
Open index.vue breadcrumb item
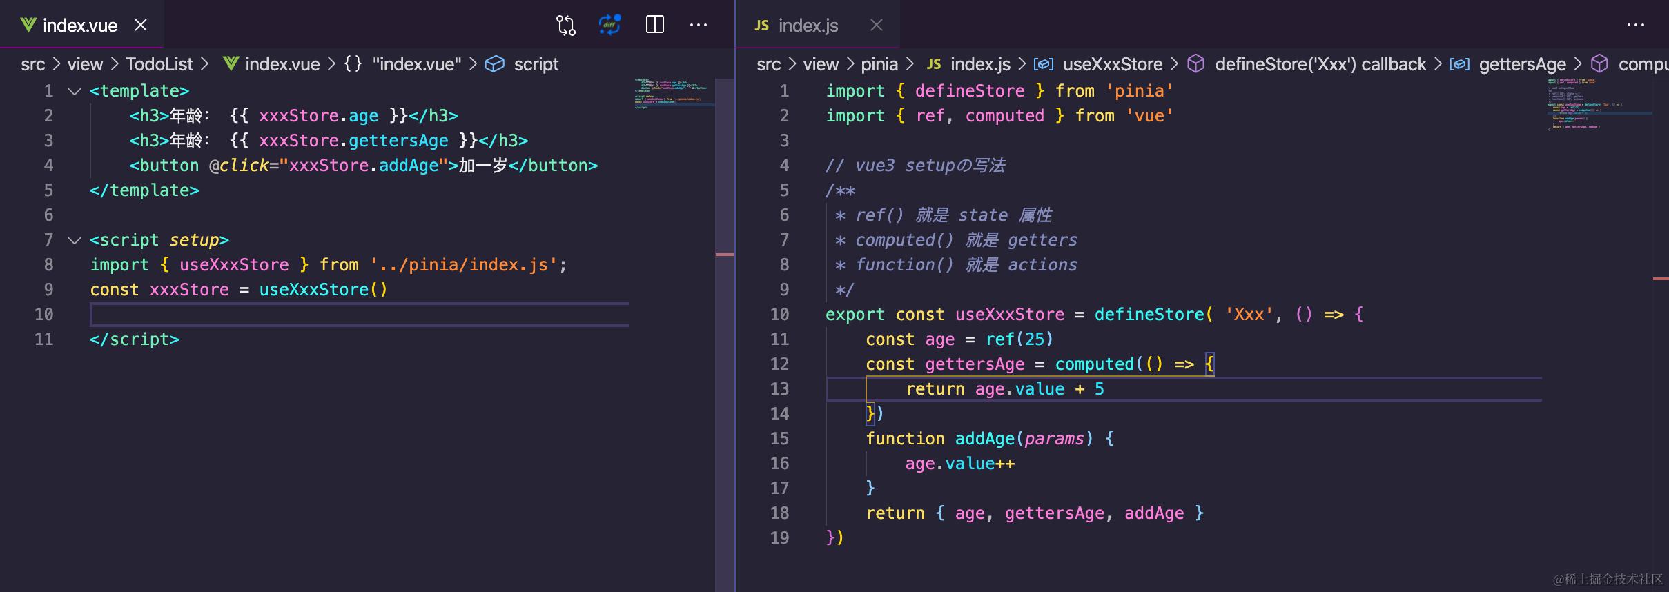[282, 64]
